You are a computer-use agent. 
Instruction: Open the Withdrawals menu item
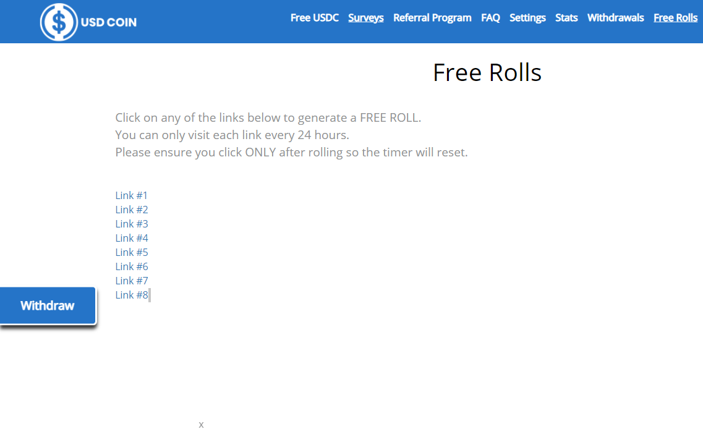click(x=615, y=18)
